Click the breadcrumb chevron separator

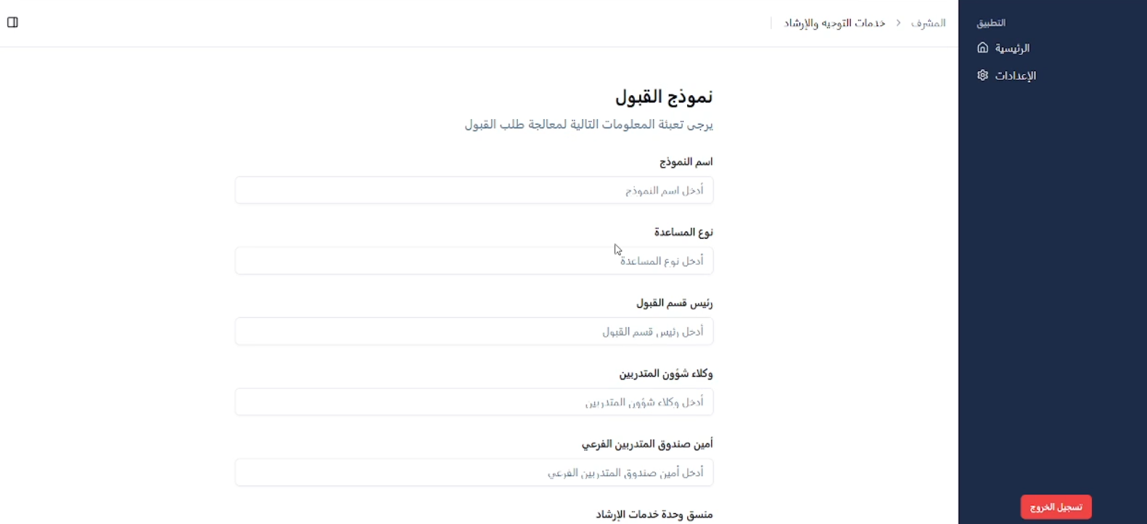click(x=898, y=23)
